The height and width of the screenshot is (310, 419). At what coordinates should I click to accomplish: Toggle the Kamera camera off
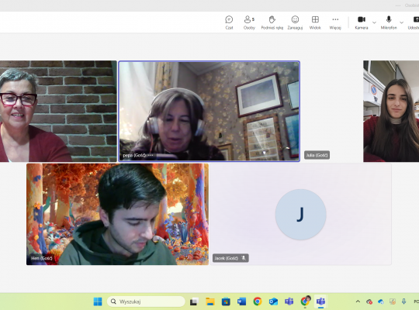coord(362,22)
